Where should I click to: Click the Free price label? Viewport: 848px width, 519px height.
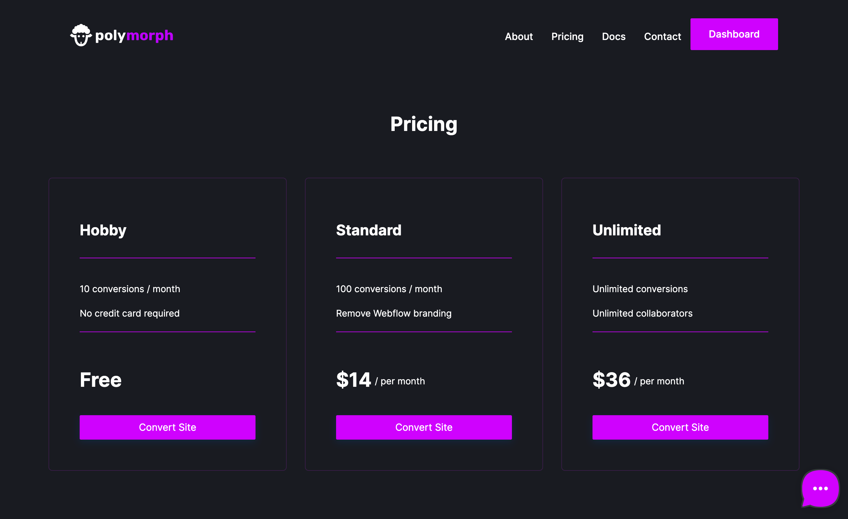click(x=100, y=380)
